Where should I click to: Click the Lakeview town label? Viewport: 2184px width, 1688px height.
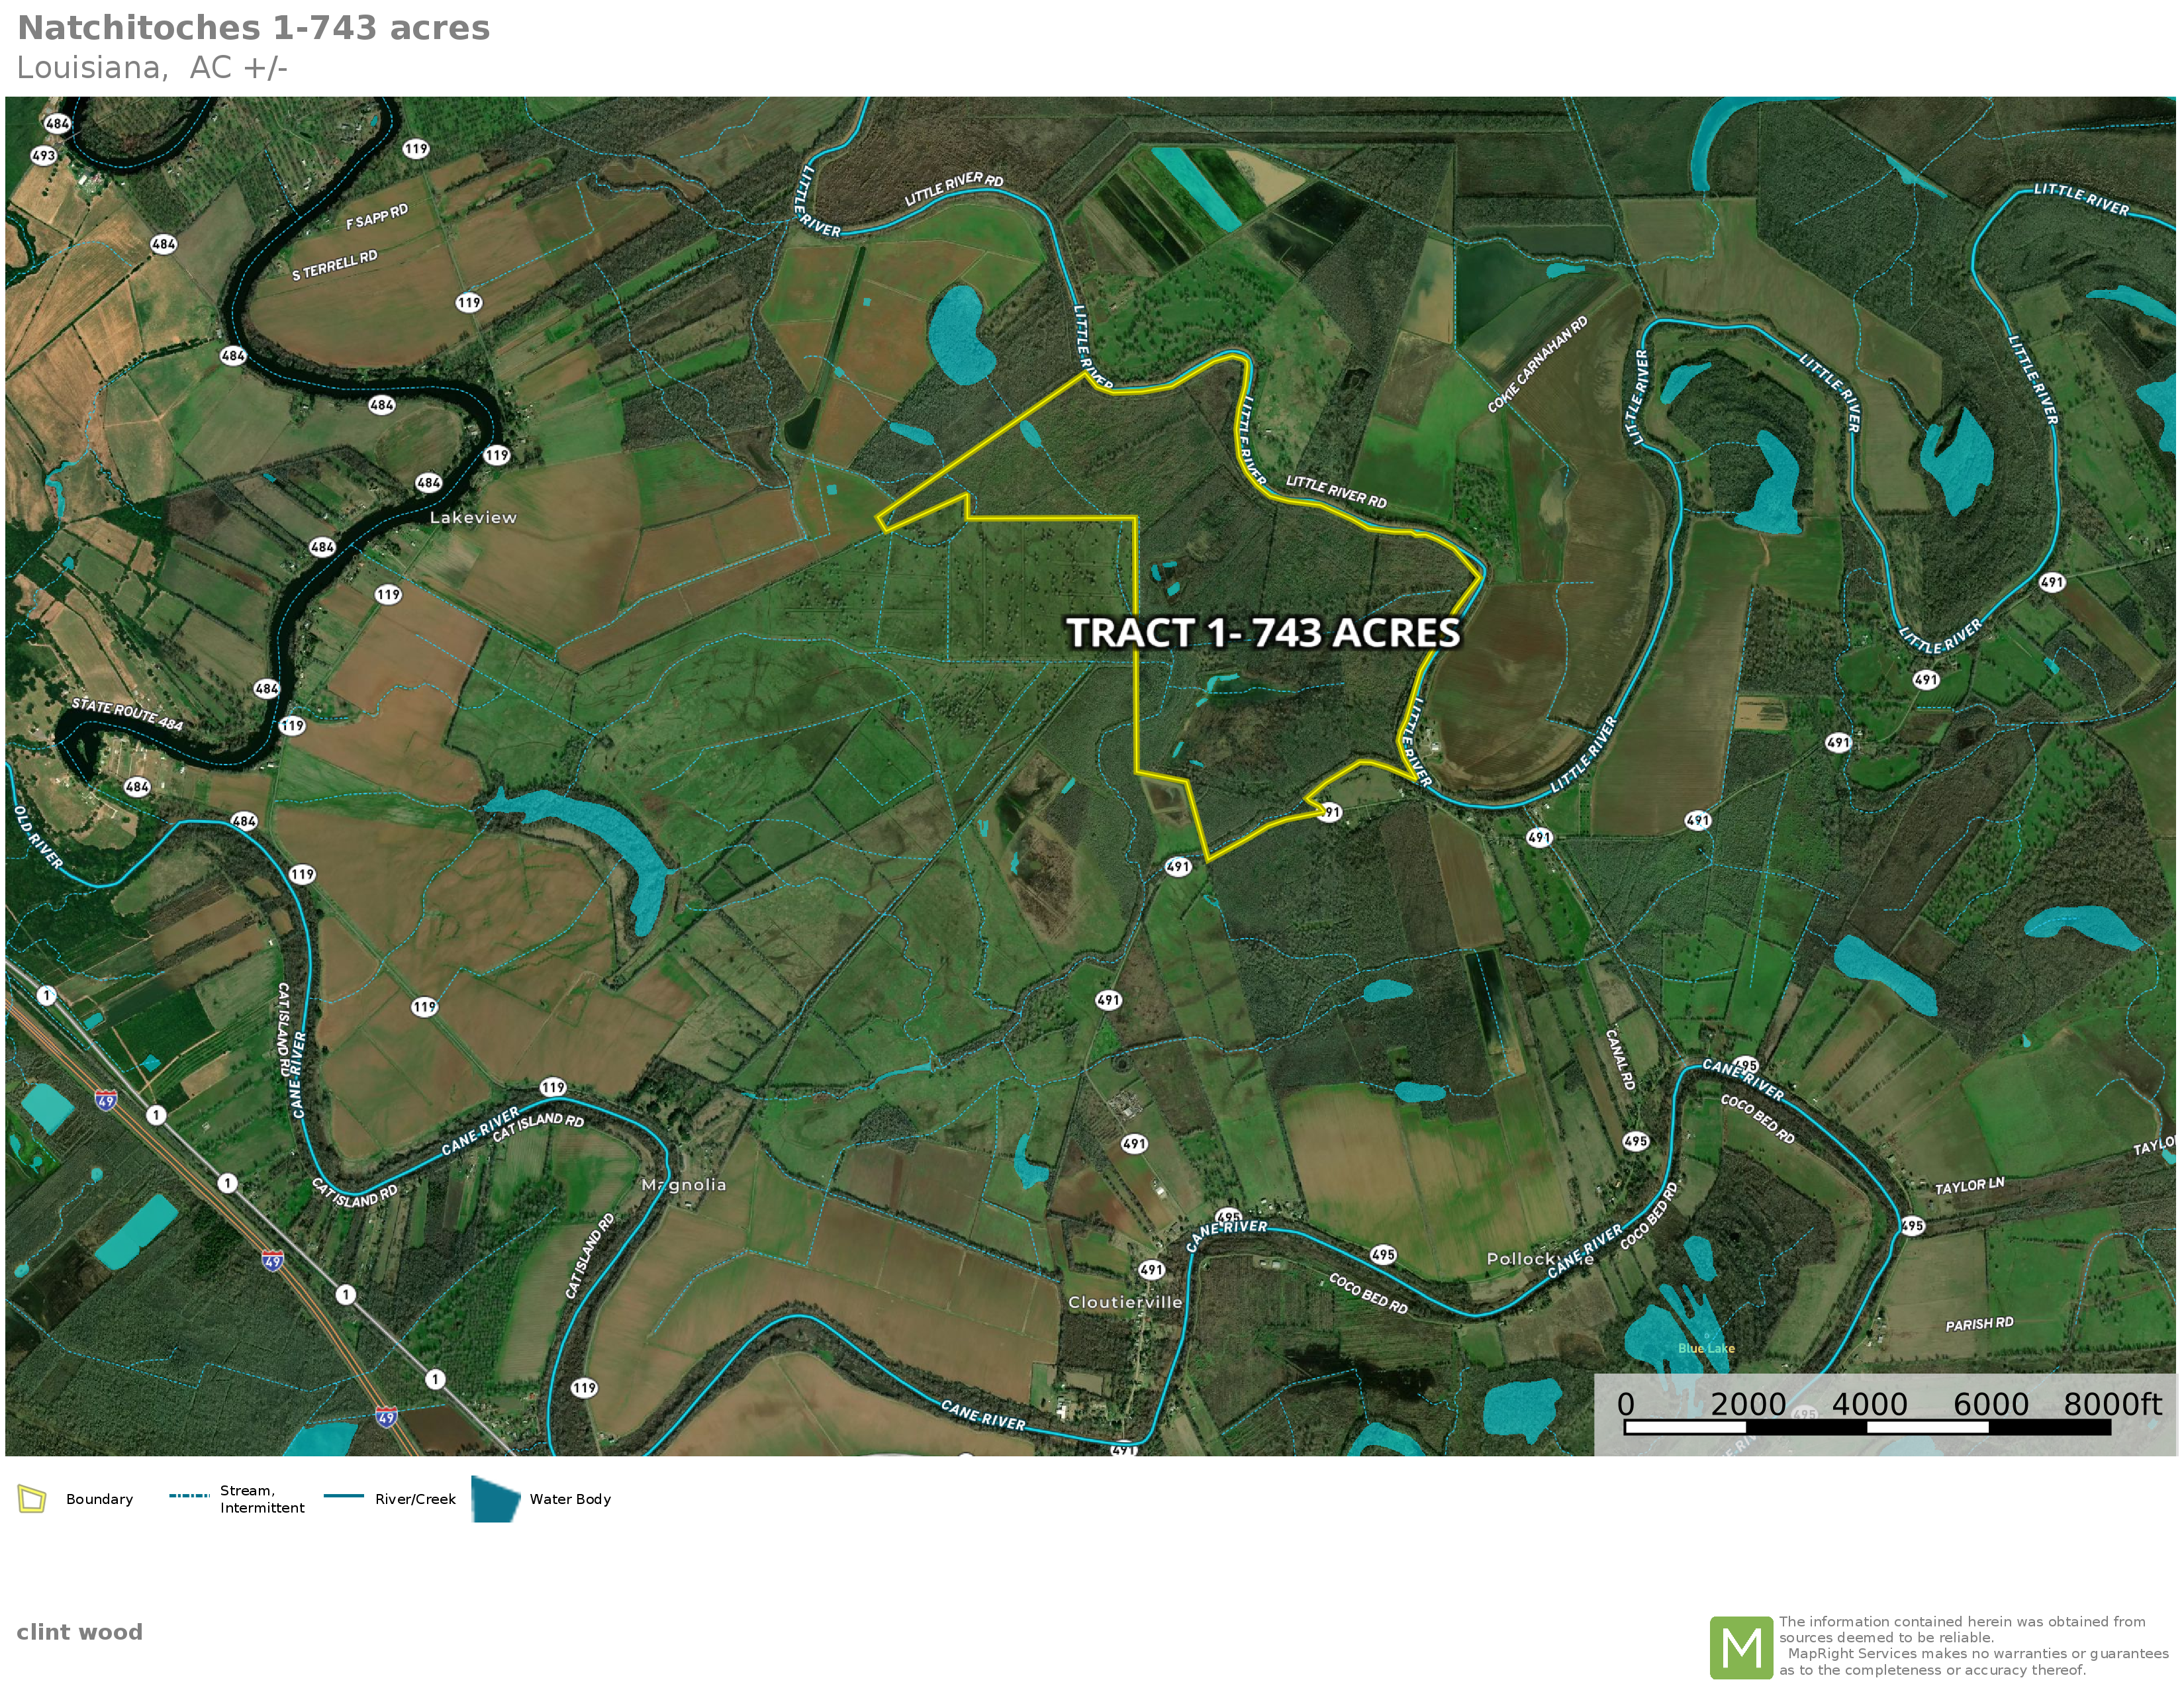(x=473, y=517)
